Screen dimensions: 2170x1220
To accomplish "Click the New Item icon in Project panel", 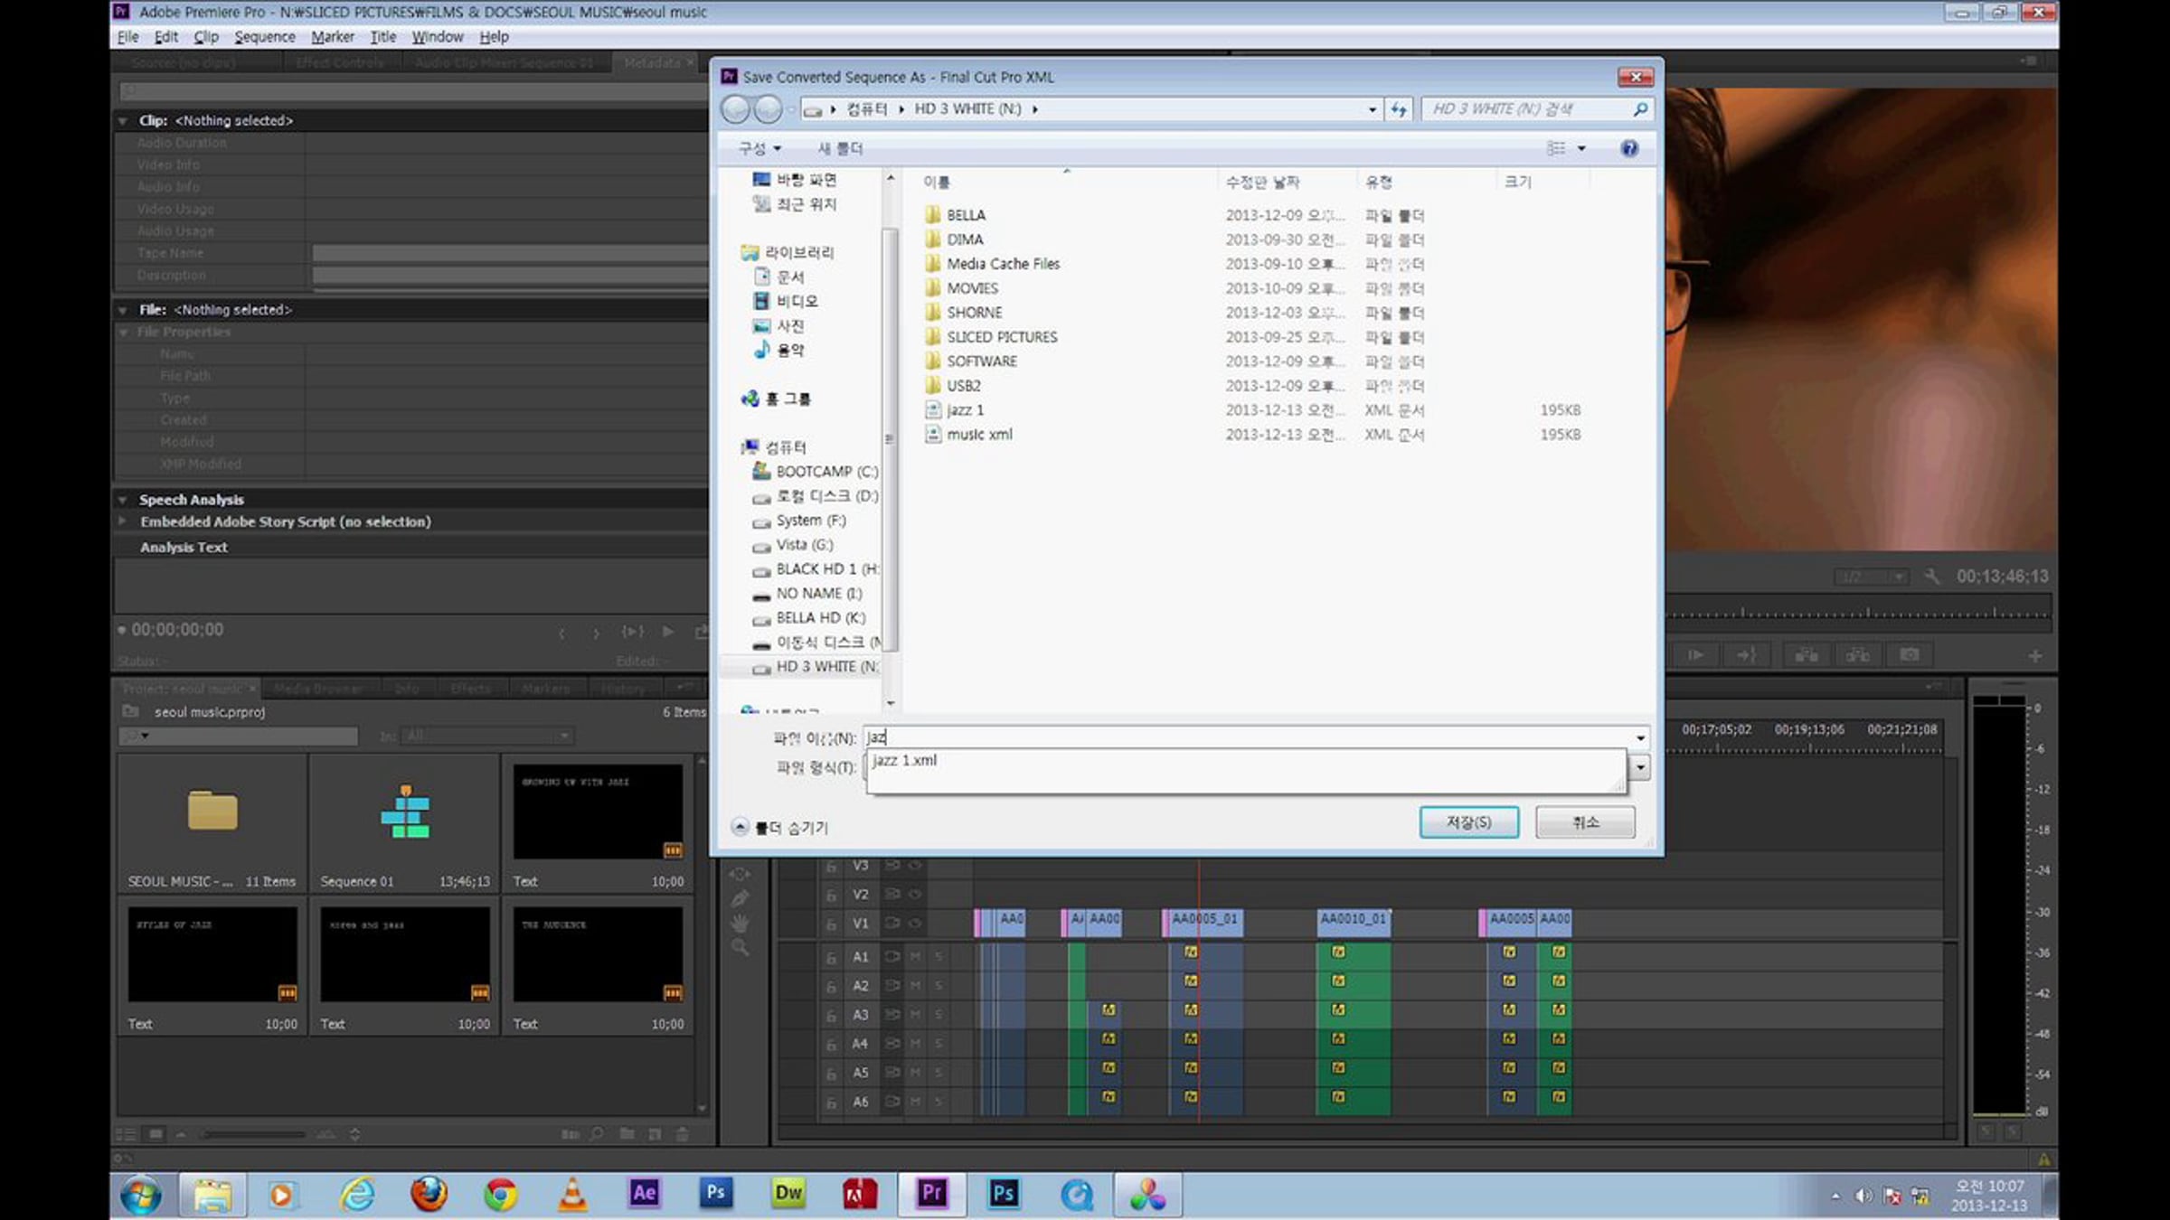I will pos(655,1133).
